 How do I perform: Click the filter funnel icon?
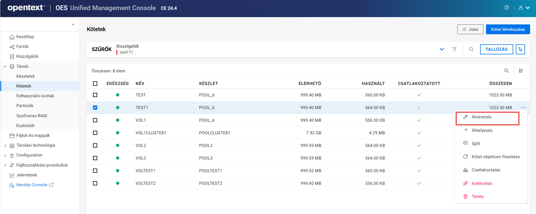[454, 49]
